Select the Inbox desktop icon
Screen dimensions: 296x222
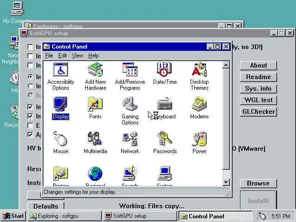(x=14, y=81)
